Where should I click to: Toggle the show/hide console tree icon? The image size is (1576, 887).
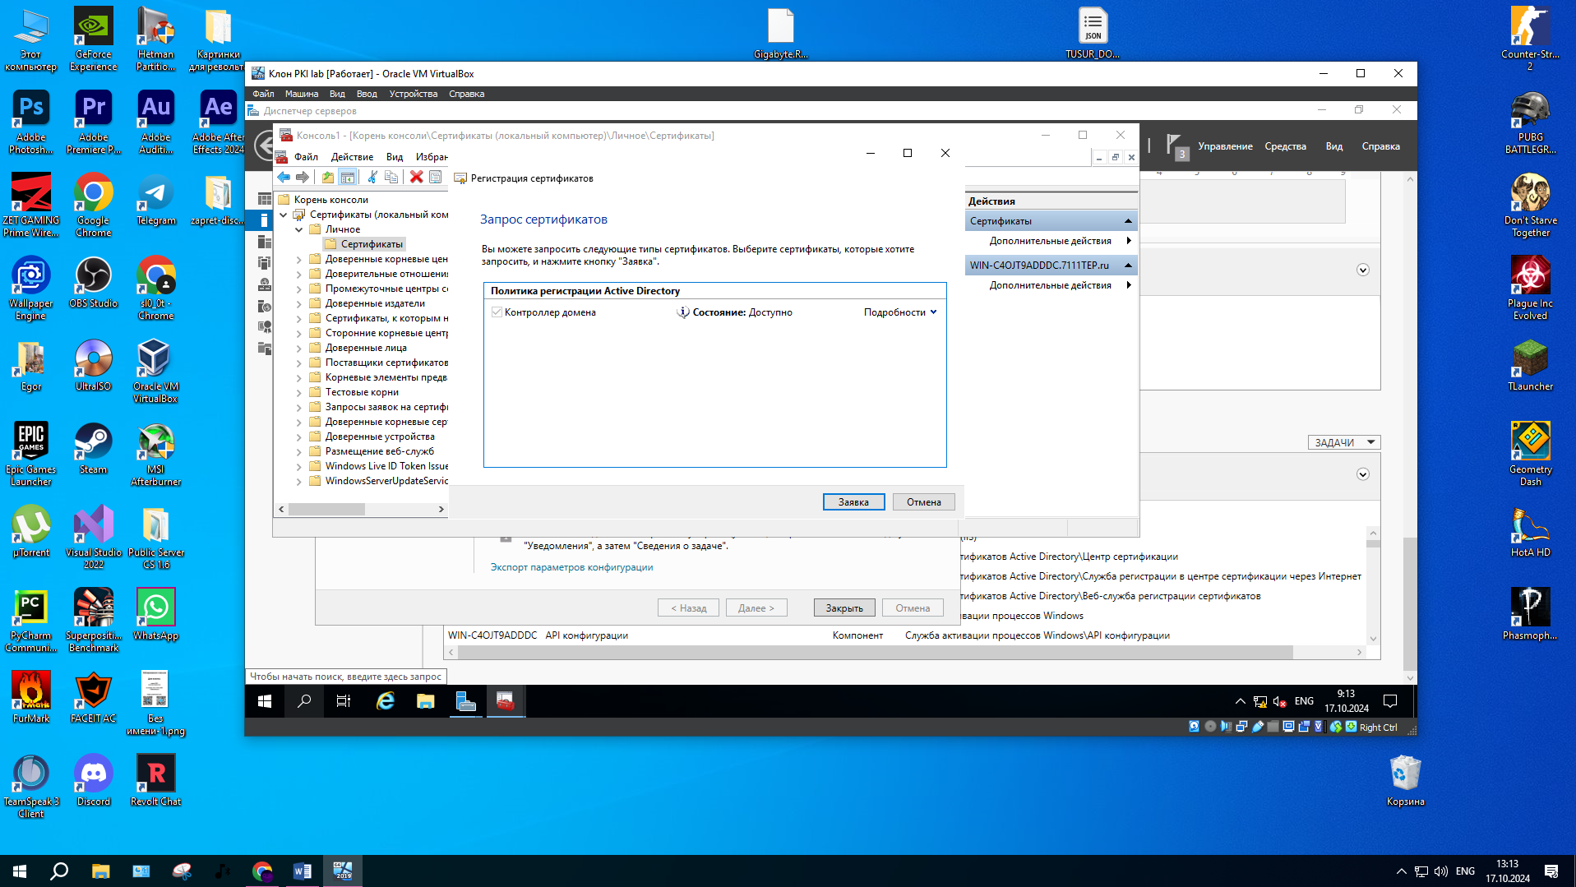(348, 178)
